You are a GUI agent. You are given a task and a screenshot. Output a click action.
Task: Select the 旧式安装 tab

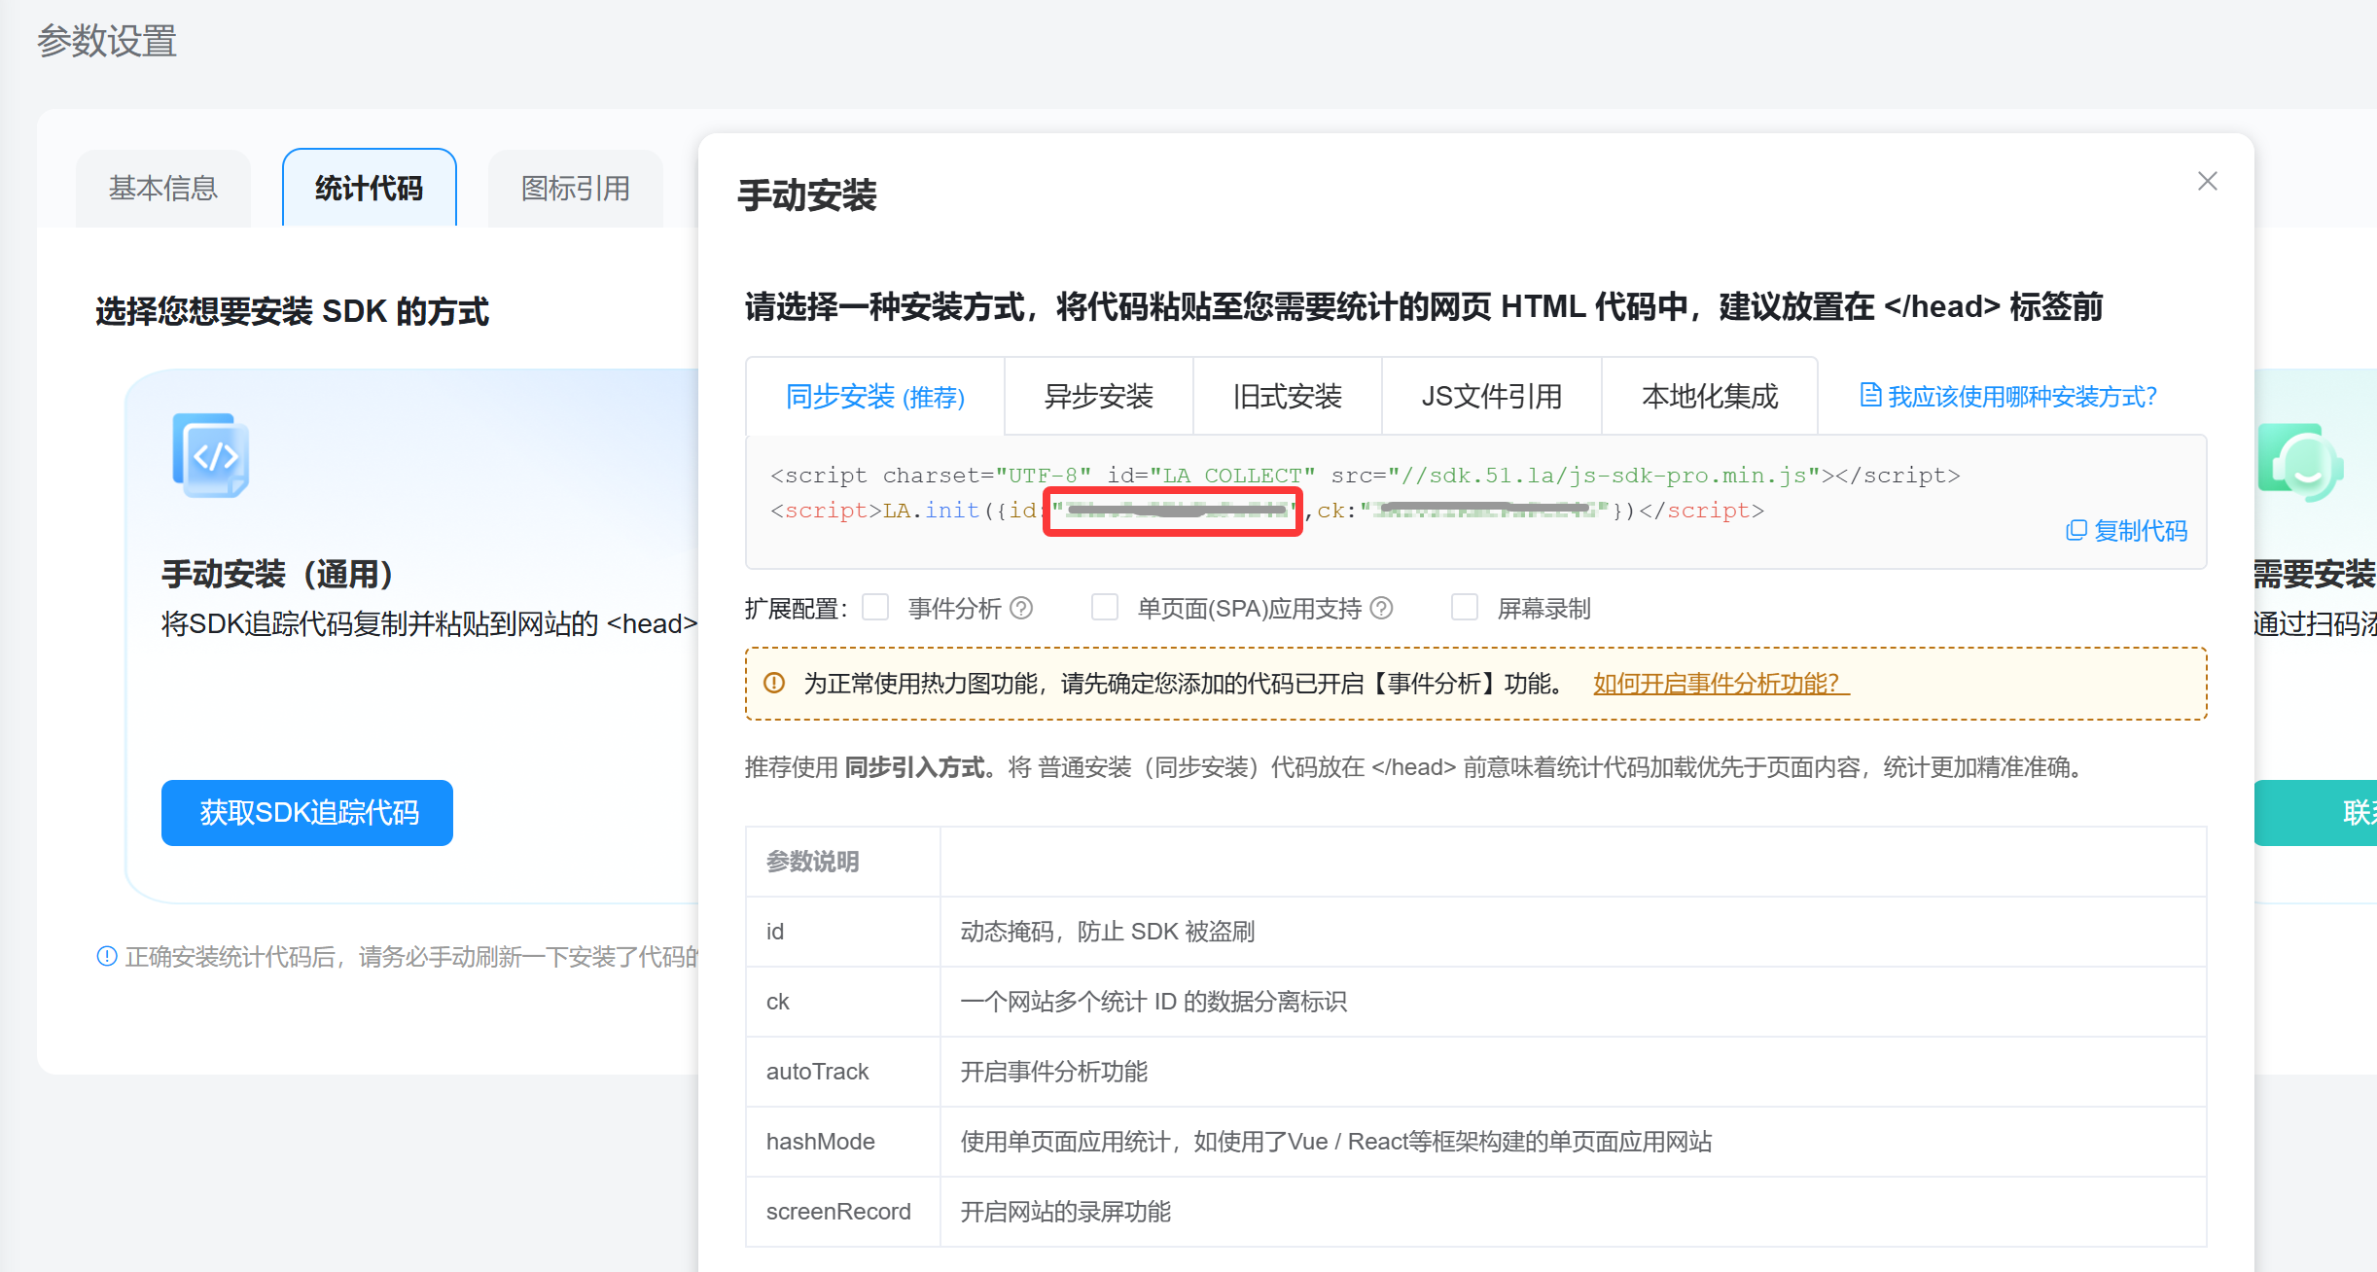(x=1287, y=397)
